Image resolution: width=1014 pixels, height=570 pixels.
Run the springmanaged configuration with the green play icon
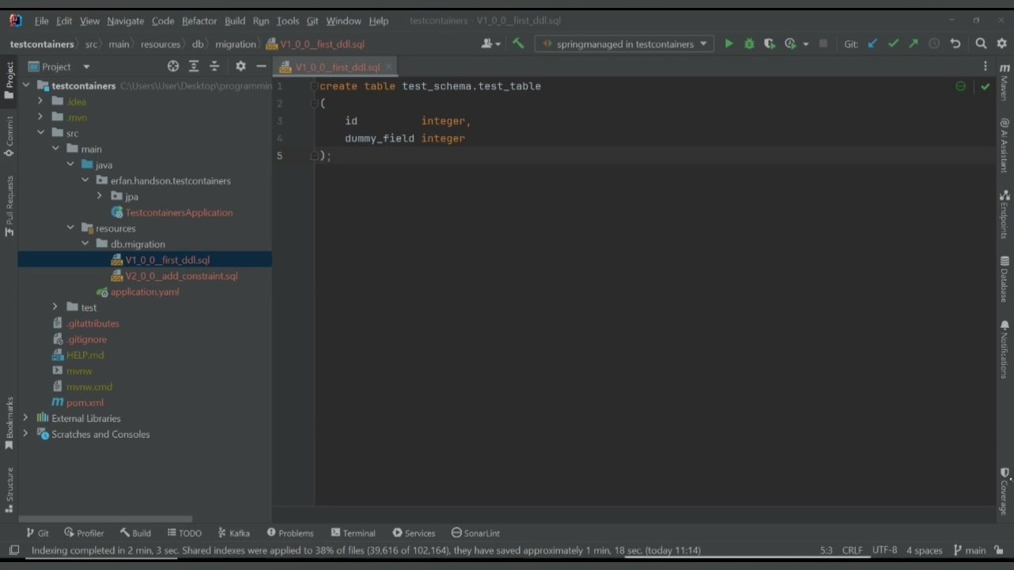(x=728, y=44)
